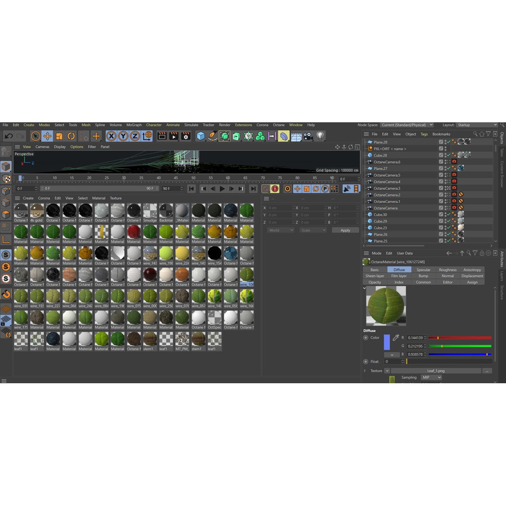
Task: Expand the Texture disclosure arrow
Action: point(365,371)
